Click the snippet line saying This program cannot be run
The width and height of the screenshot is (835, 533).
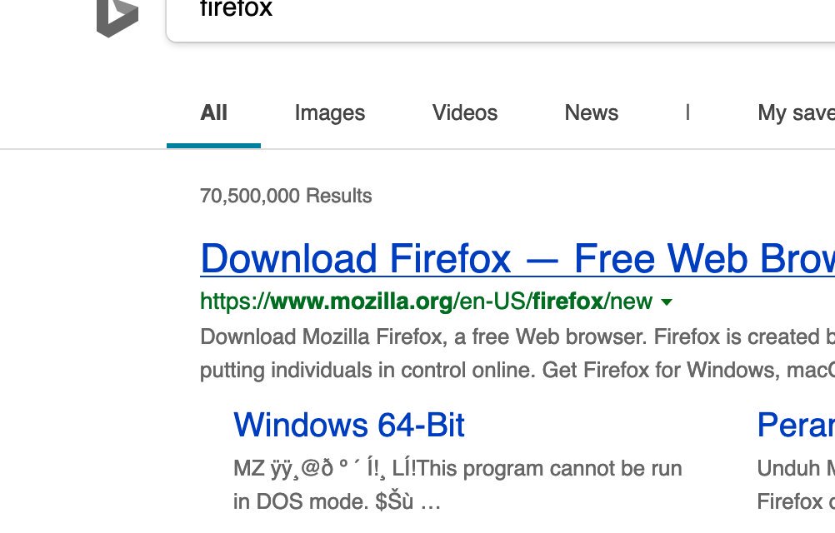pos(457,469)
